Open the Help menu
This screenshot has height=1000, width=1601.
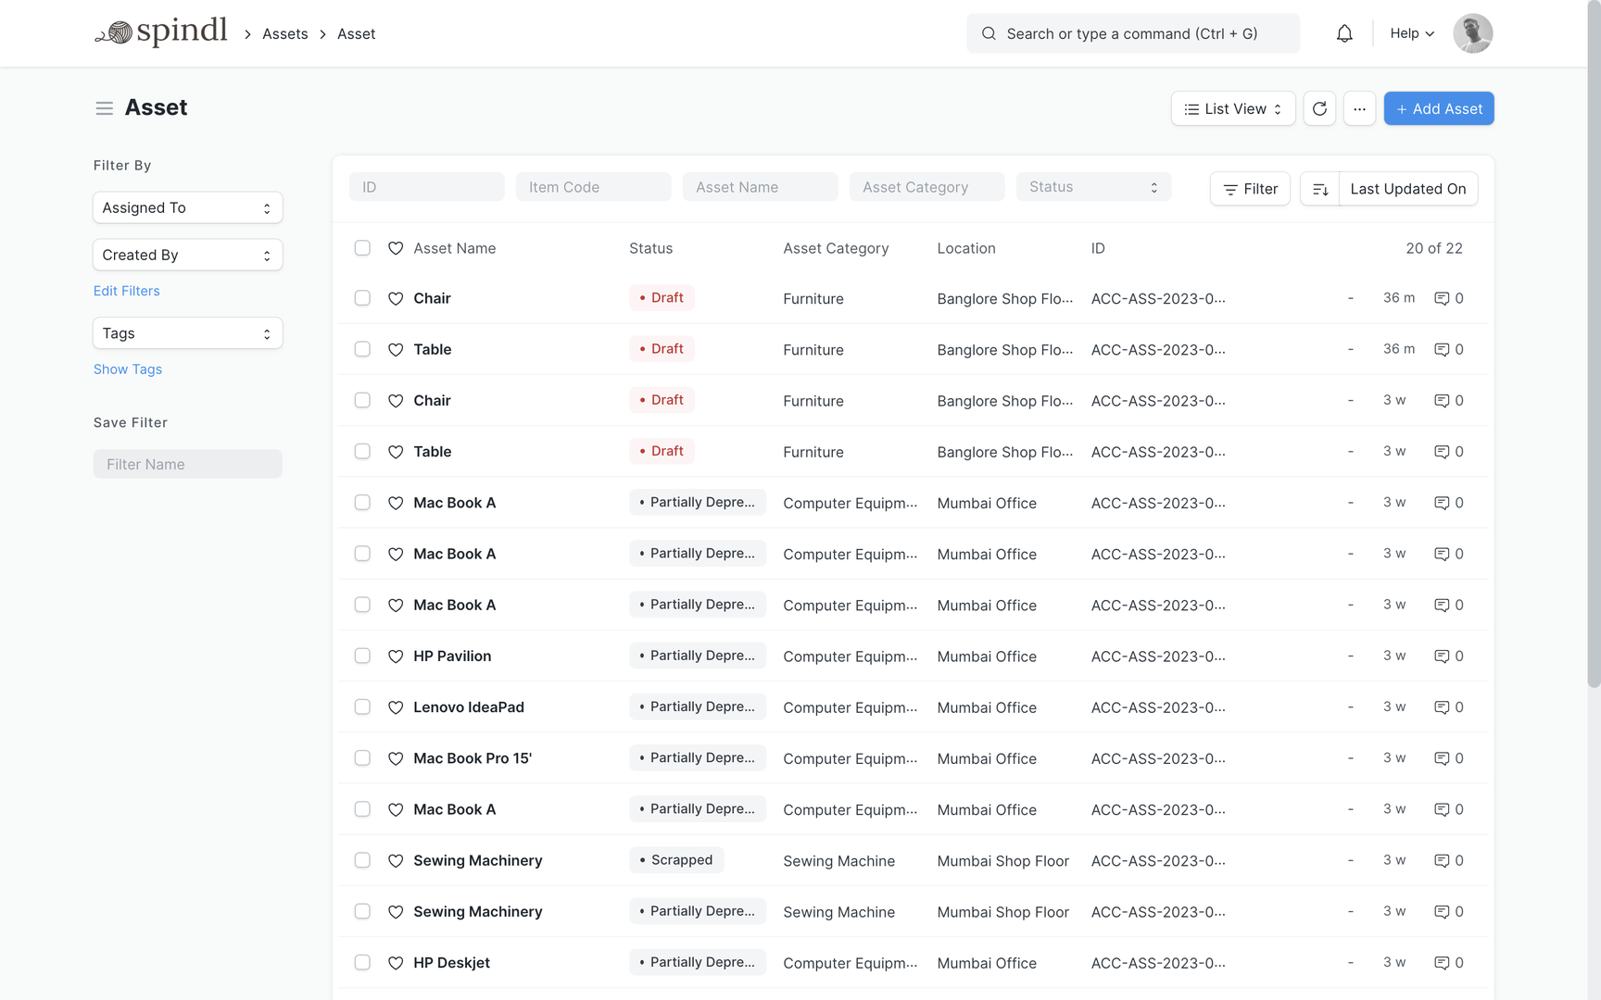point(1410,33)
